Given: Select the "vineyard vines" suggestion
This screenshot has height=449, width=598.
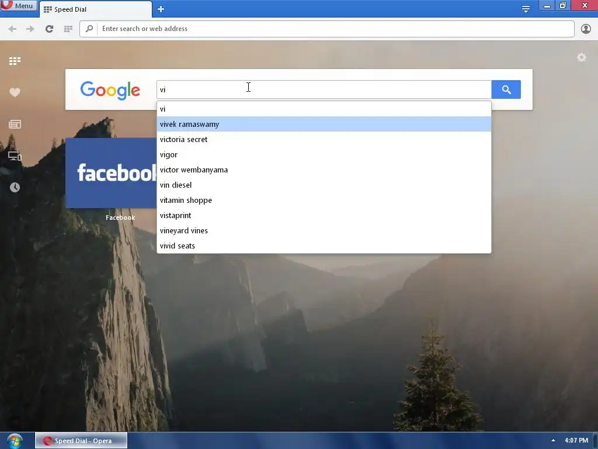Looking at the screenshot, I should (x=324, y=230).
